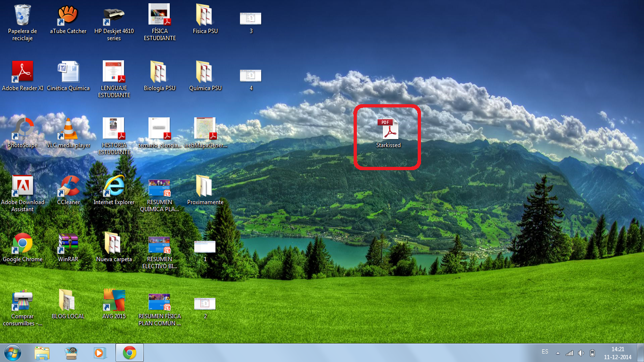Select the Adobe Reader XI shortcut

coord(22,76)
